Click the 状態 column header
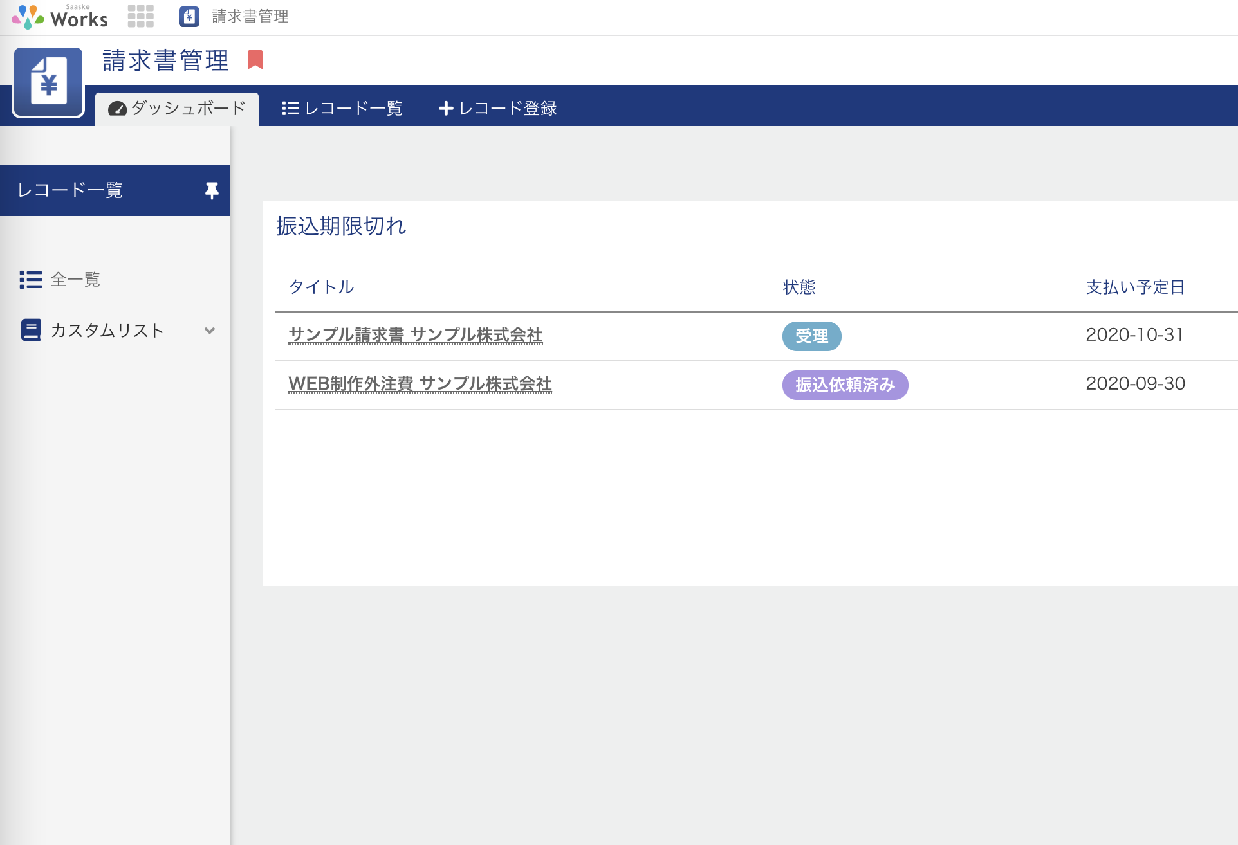Viewport: 1238px width, 845px height. pyautogui.click(x=799, y=287)
